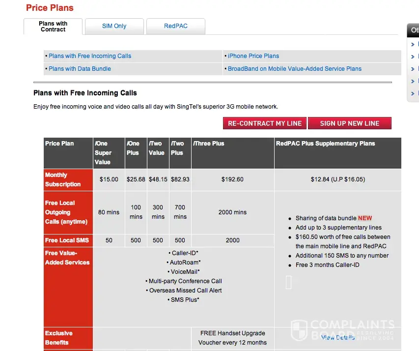
Task: Open the iPhone Price Plans link
Action: [253, 56]
